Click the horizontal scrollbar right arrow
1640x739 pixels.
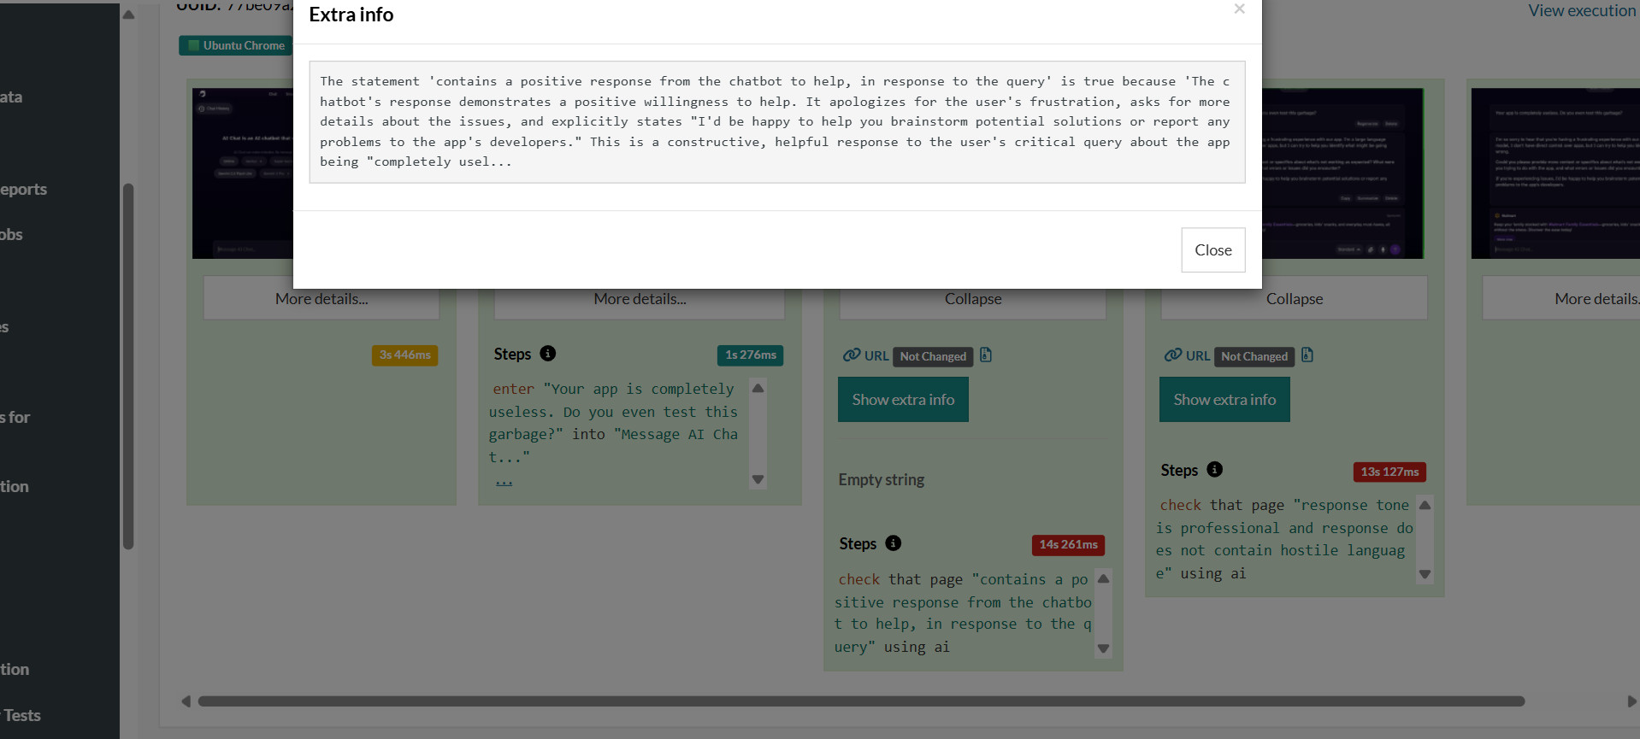1631,701
